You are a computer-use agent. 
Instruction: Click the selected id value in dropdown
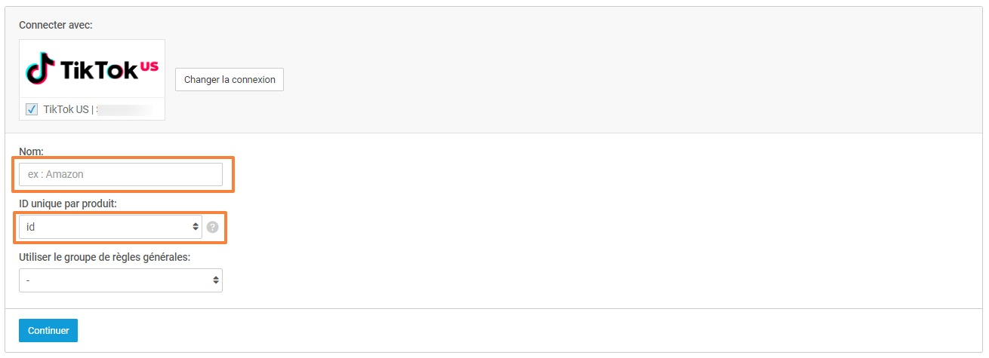(31, 227)
